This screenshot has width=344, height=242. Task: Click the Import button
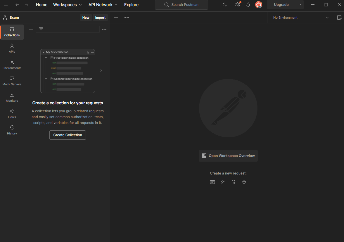(100, 18)
